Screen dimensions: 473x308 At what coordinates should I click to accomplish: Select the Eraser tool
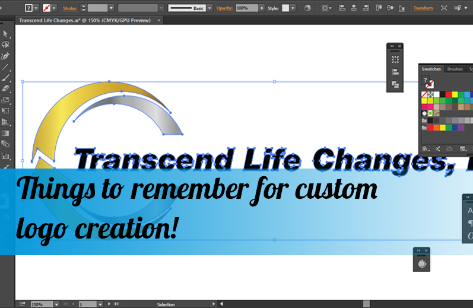5,88
